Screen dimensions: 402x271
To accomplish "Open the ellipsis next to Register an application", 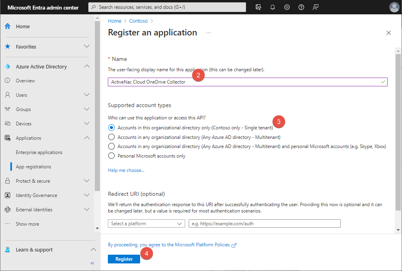I will [x=209, y=33].
